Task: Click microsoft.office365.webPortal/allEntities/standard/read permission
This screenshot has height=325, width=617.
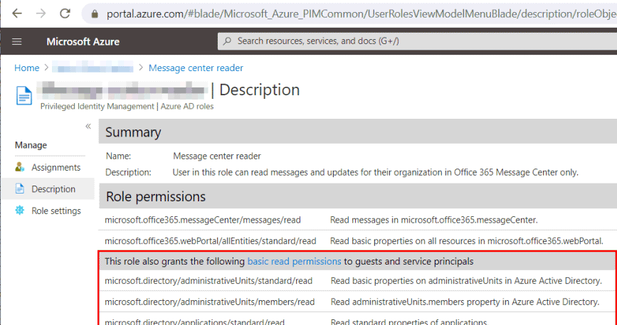Action: point(211,241)
